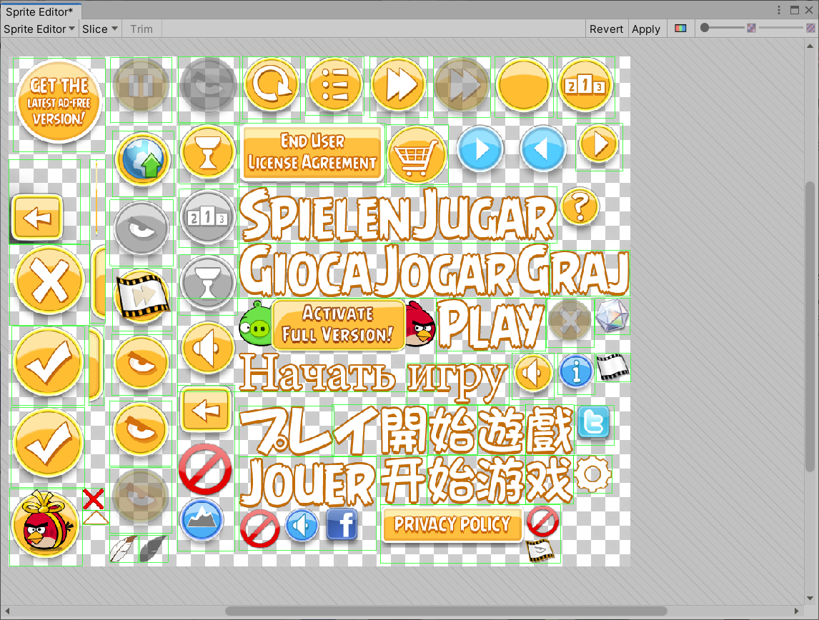
Task: Select the film strip fast-forward sprite
Action: (x=142, y=296)
